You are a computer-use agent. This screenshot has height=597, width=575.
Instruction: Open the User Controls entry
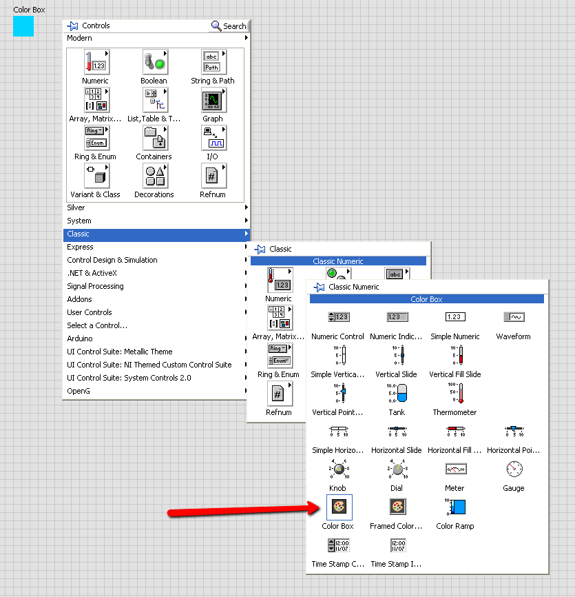coord(155,312)
